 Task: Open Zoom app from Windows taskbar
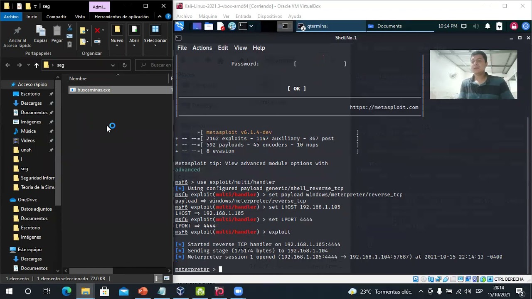238,292
